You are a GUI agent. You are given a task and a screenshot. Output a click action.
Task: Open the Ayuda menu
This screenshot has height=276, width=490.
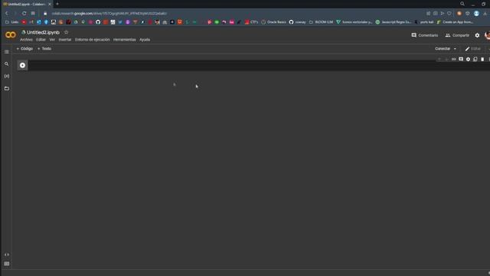(145, 40)
